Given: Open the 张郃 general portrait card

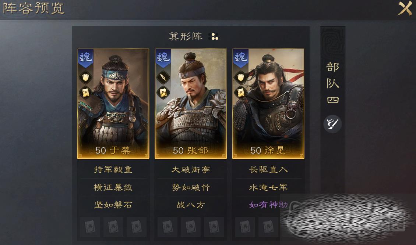Looking at the screenshot, I should coord(191,104).
